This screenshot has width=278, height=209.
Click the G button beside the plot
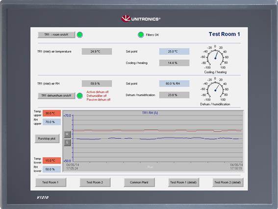click(67, 142)
